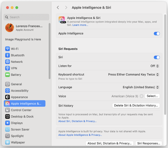Open Desktop & Dock settings
This screenshot has height=148, width=168.
pos(25,117)
